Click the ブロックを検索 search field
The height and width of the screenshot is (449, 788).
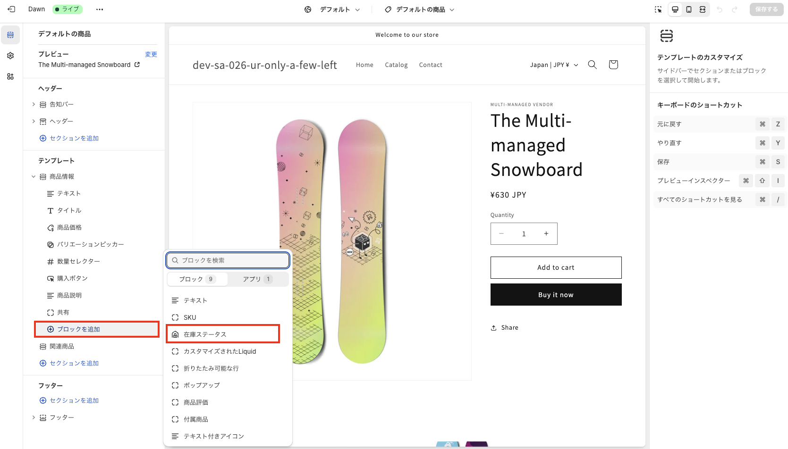pos(228,260)
